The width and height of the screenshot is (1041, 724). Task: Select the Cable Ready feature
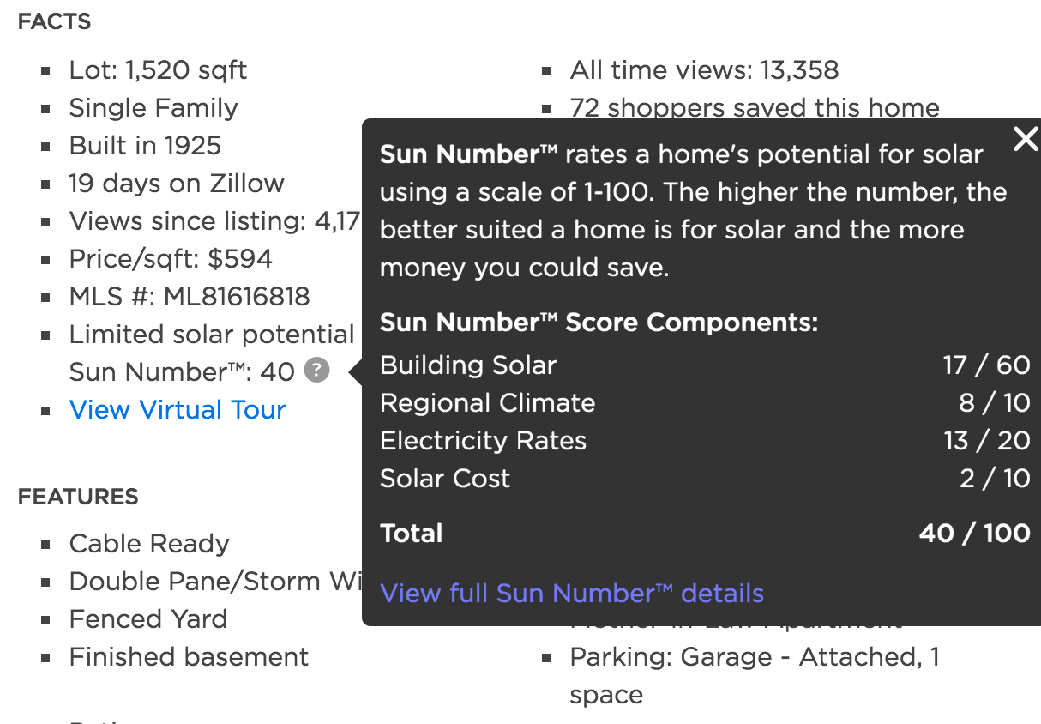coord(148,543)
